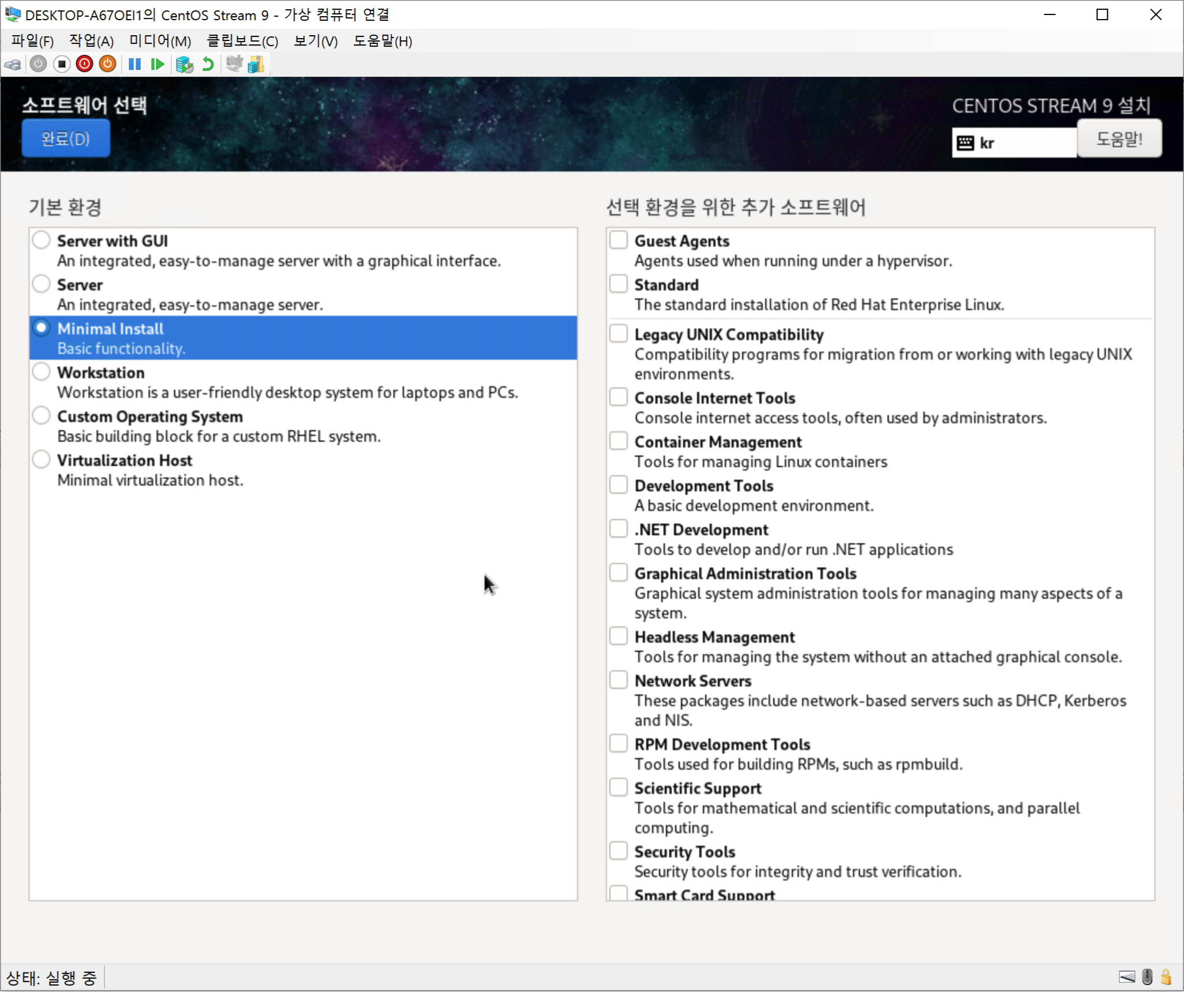Image resolution: width=1184 pixels, height=992 pixels.
Task: Click the Ctrl+Alt+Del toolbar icon
Action: (x=13, y=64)
